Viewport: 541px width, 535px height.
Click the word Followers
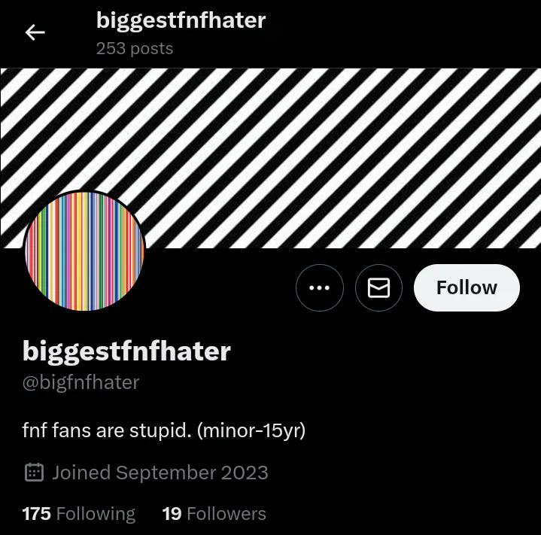tap(226, 514)
